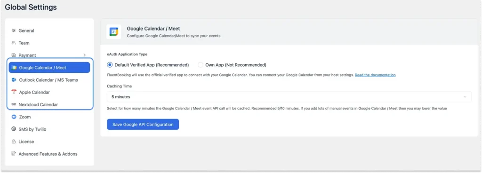Click the Payment icon in sidebar

14,55
